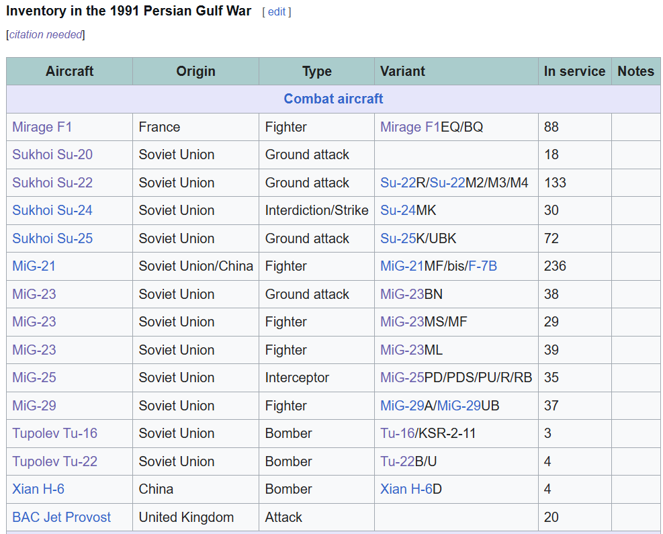Select the Attack type cell

[x=316, y=517]
